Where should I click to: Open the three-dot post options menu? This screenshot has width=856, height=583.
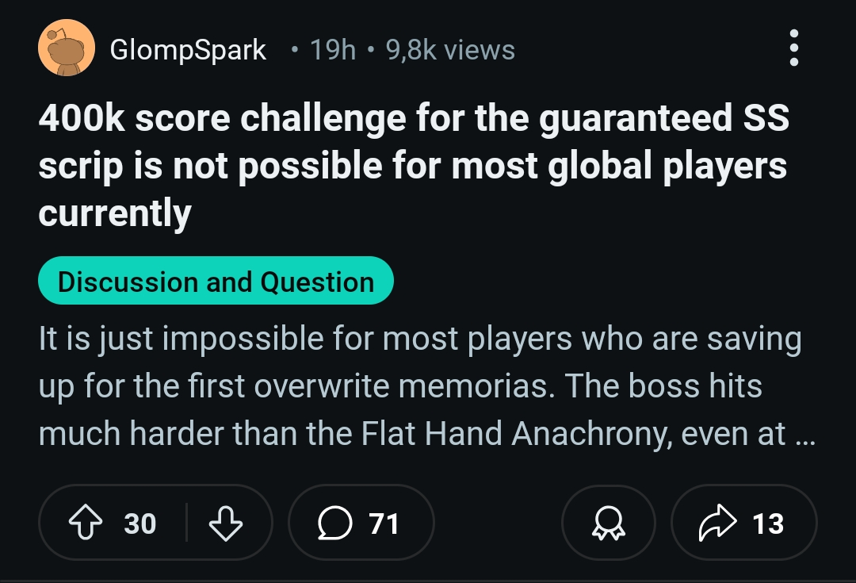793,48
